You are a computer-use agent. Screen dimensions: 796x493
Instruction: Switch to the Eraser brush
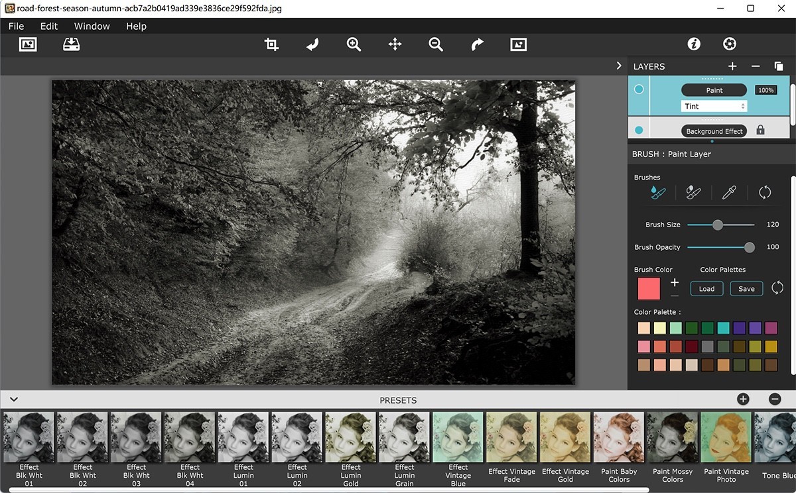(x=693, y=192)
